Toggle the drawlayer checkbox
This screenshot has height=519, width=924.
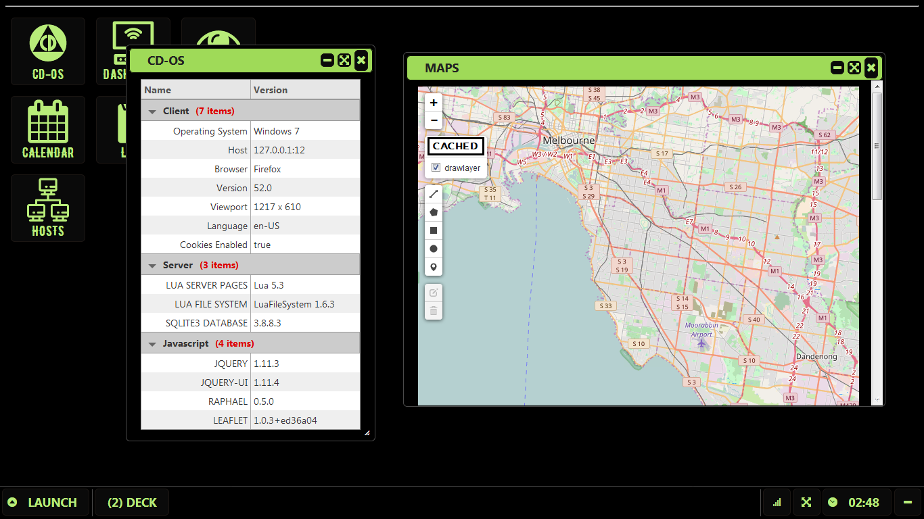click(x=436, y=168)
